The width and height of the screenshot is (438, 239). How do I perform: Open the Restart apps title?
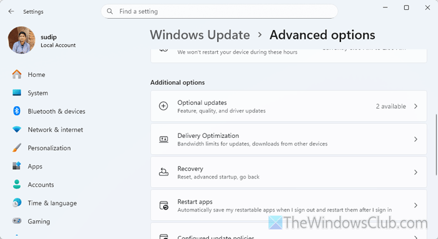(x=195, y=202)
